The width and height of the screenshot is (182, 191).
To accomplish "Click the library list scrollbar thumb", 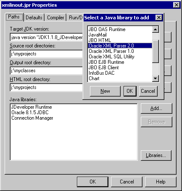I will click(x=156, y=51).
